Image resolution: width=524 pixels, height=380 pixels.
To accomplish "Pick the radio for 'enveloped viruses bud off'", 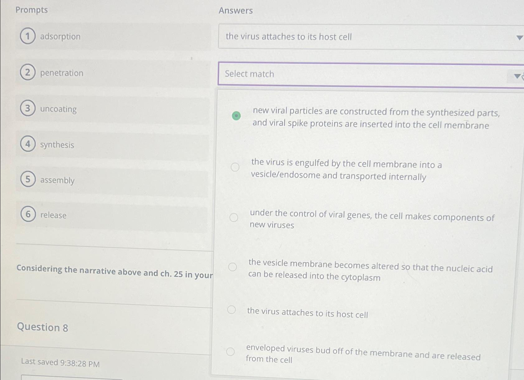I will (230, 352).
